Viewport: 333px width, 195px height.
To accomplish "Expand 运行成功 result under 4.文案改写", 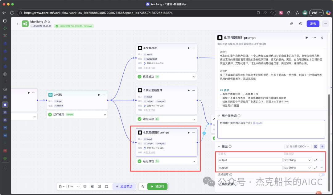I will [x=194, y=77].
